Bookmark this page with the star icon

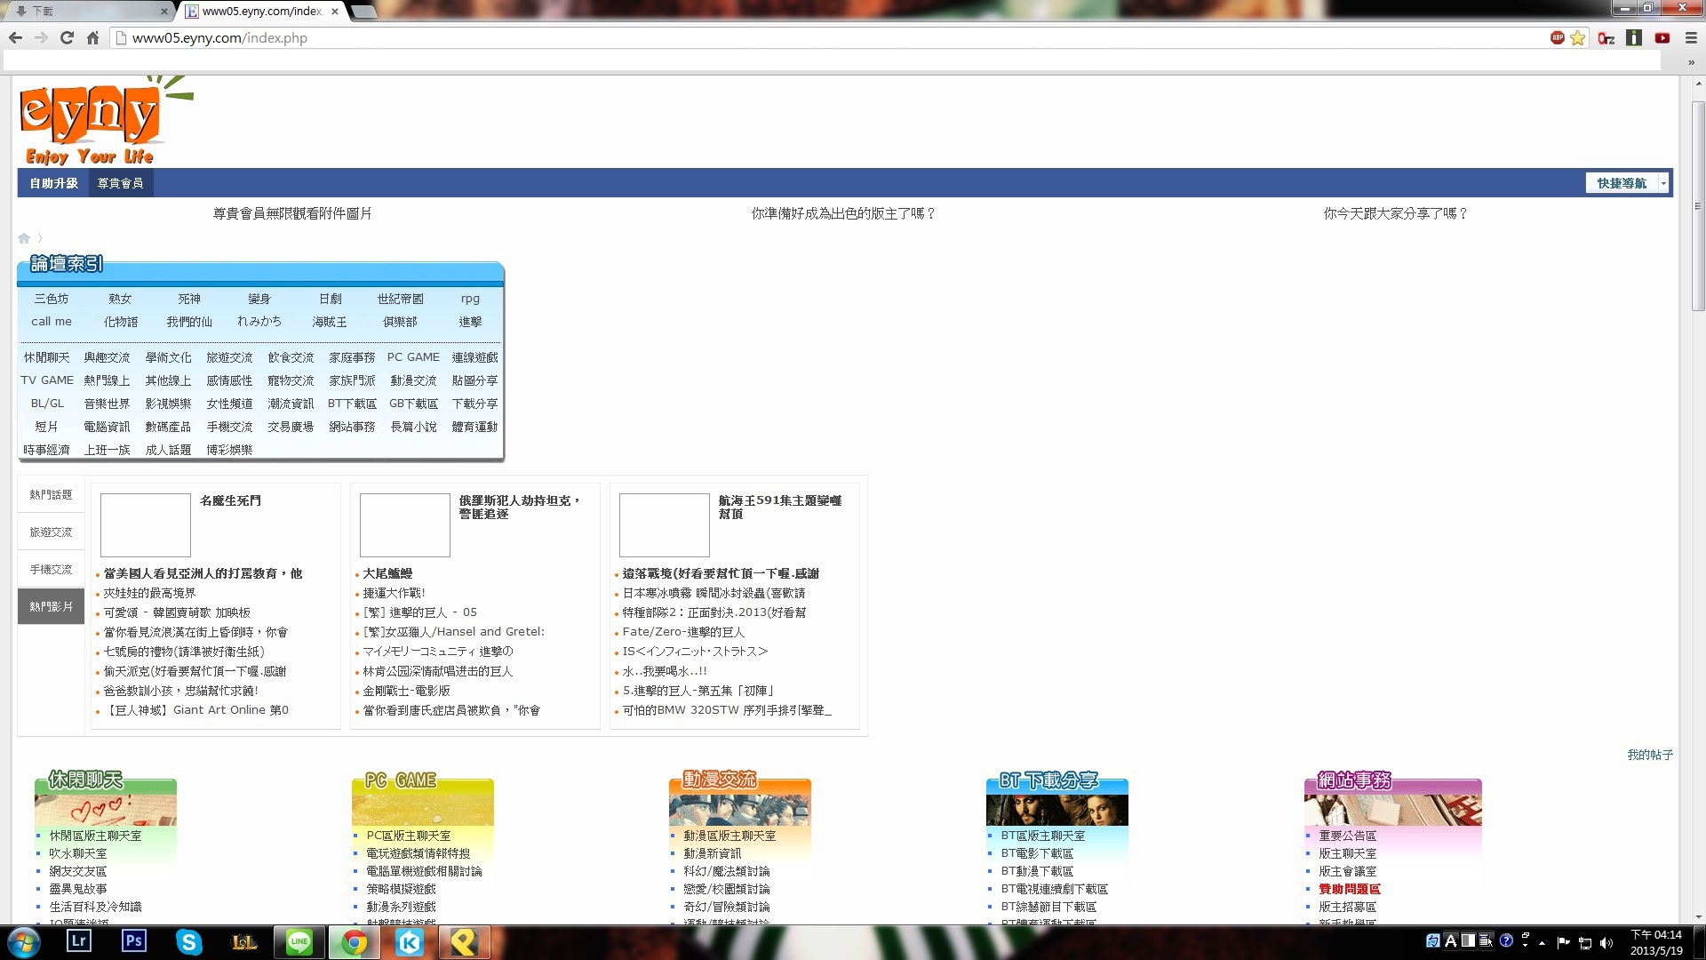click(x=1578, y=37)
